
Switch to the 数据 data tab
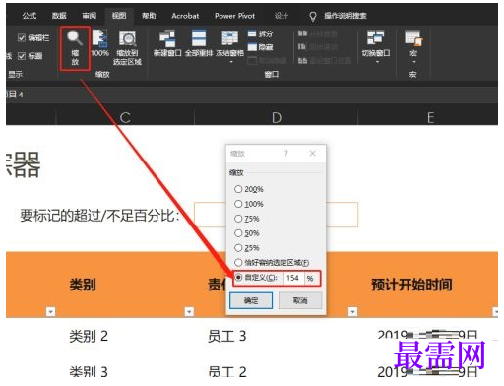pyautogui.click(x=59, y=16)
